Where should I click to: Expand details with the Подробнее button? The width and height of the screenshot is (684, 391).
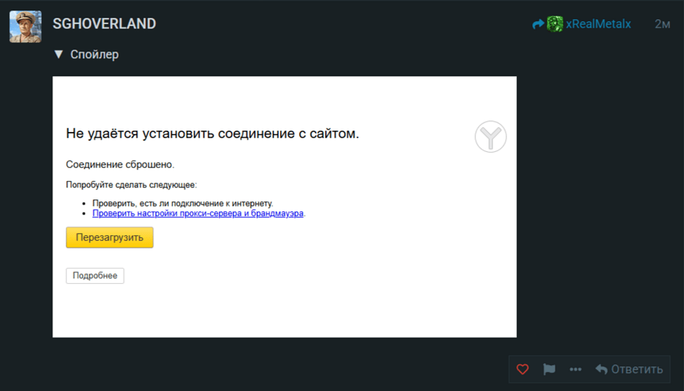click(95, 275)
